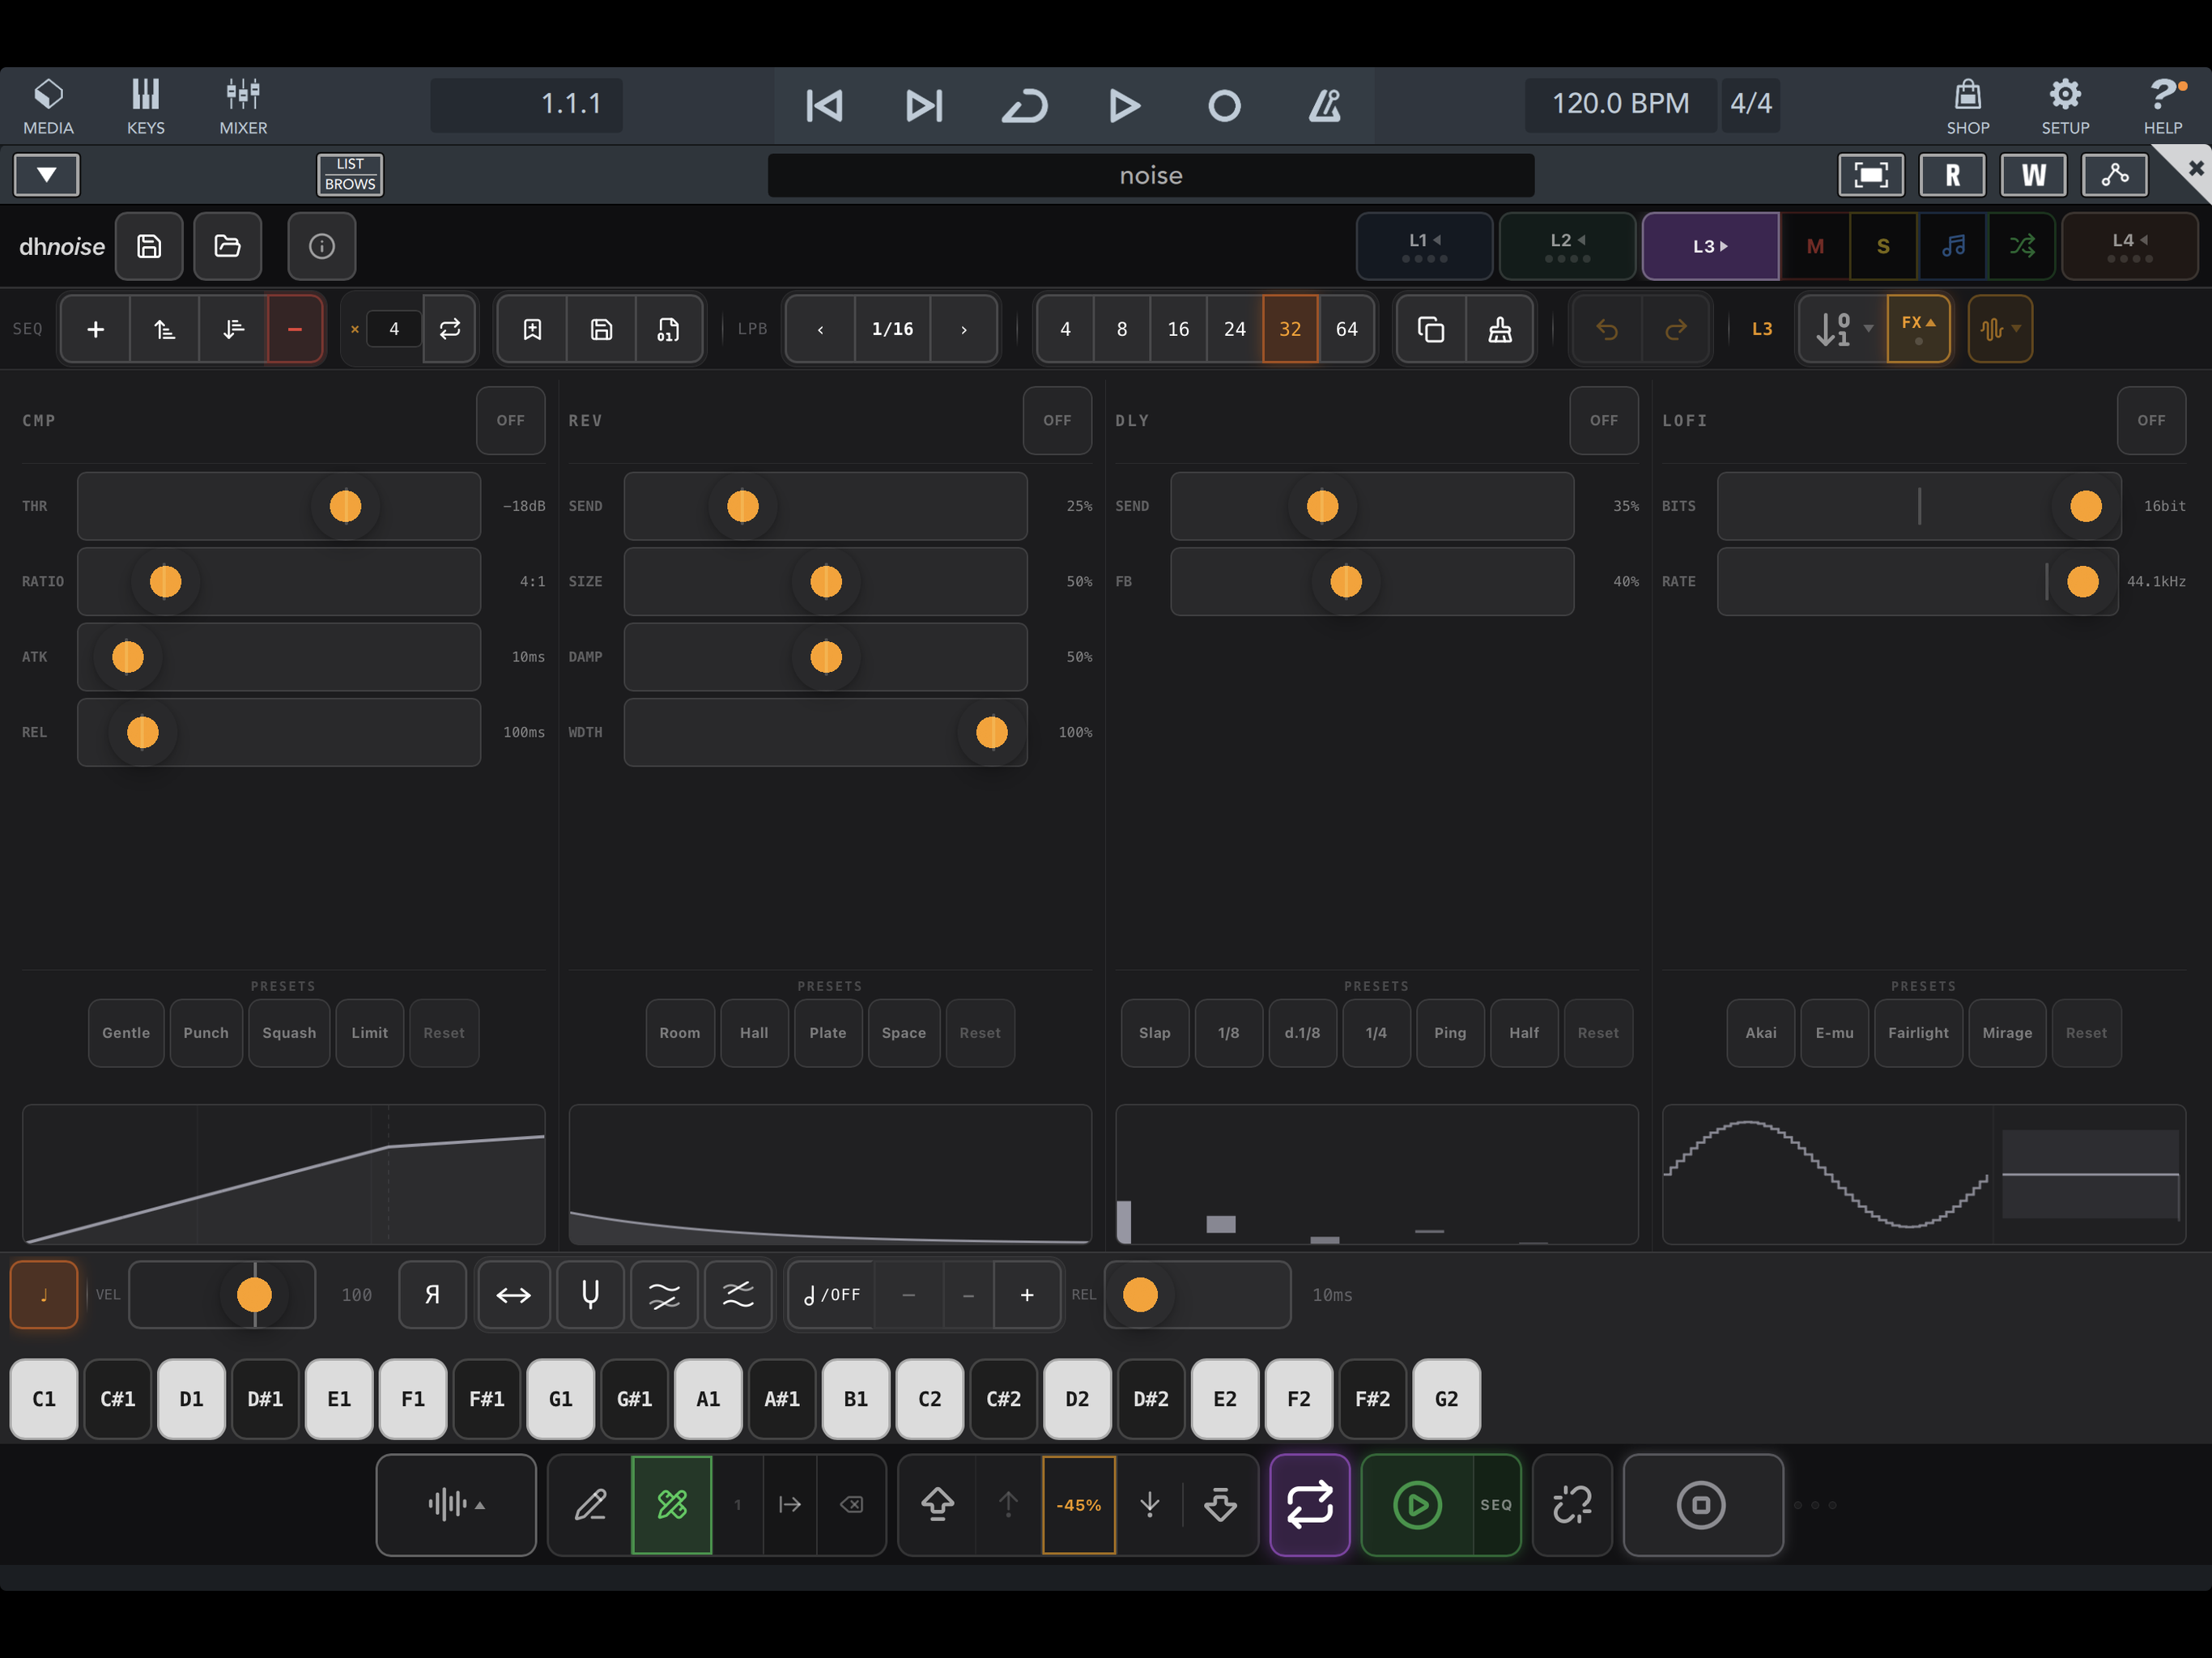The image size is (2212, 1658).
Task: Apply the Hall reverb preset
Action: pos(754,1033)
